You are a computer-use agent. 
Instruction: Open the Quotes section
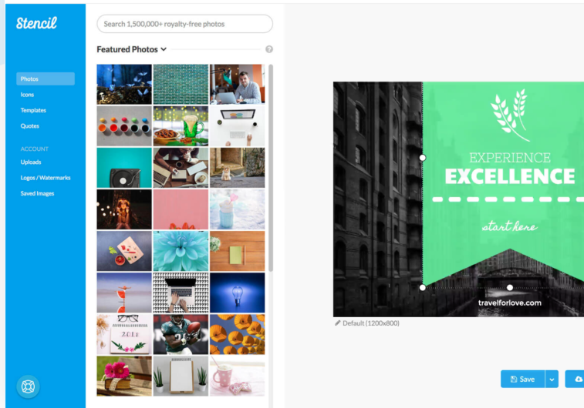tap(30, 125)
